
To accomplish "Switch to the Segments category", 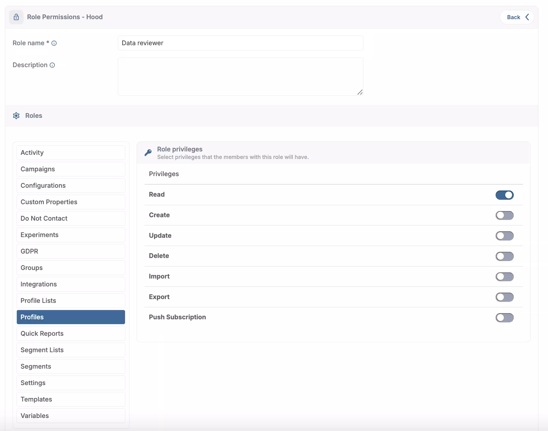I will pos(71,366).
